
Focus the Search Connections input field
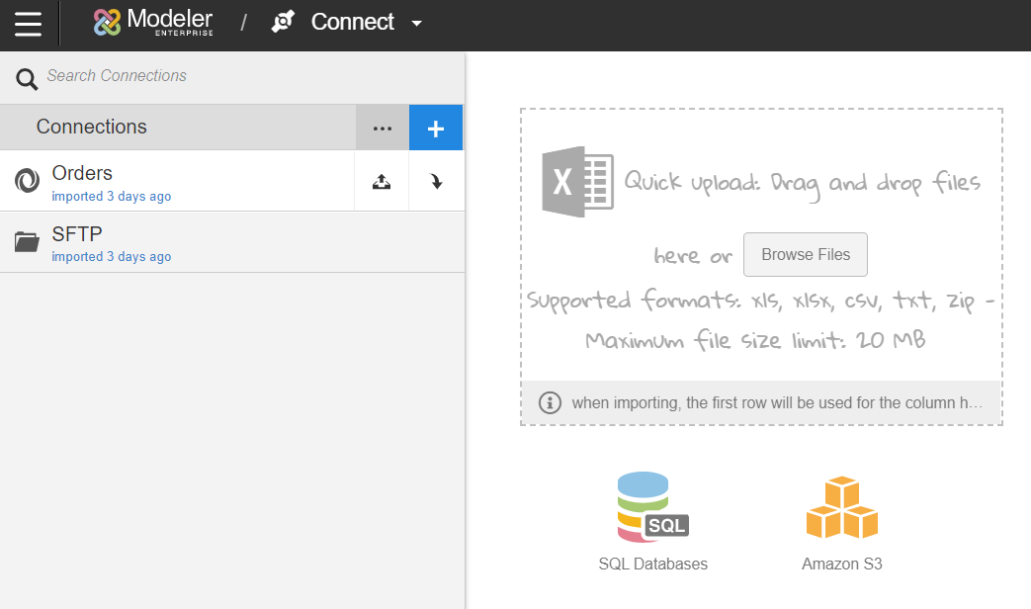(x=247, y=76)
